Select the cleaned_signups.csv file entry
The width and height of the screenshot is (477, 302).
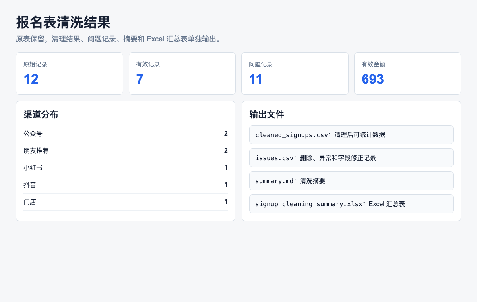pos(351,135)
